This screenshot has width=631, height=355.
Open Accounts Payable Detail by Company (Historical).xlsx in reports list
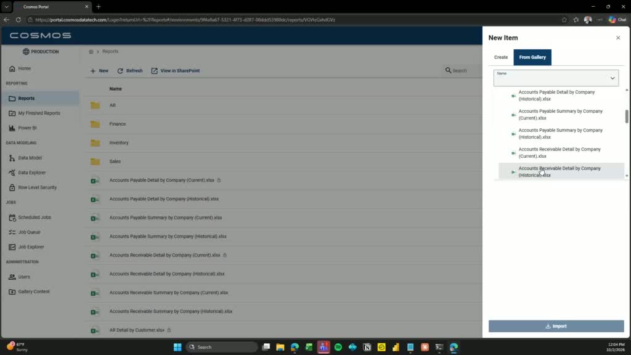pos(164,199)
